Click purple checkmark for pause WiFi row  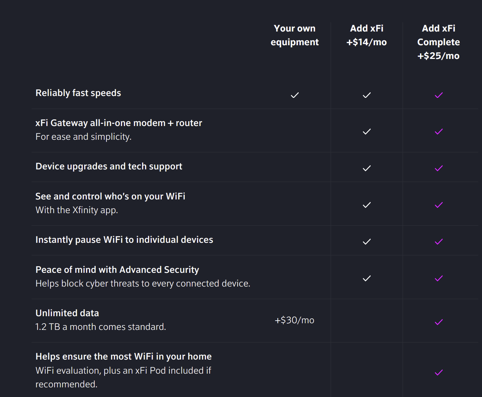439,242
